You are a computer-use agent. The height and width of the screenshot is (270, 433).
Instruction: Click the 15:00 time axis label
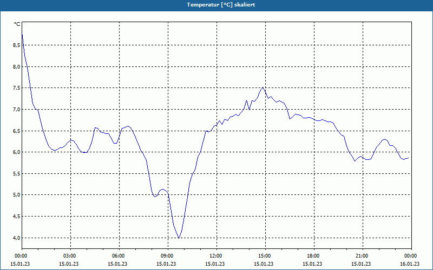265,256
